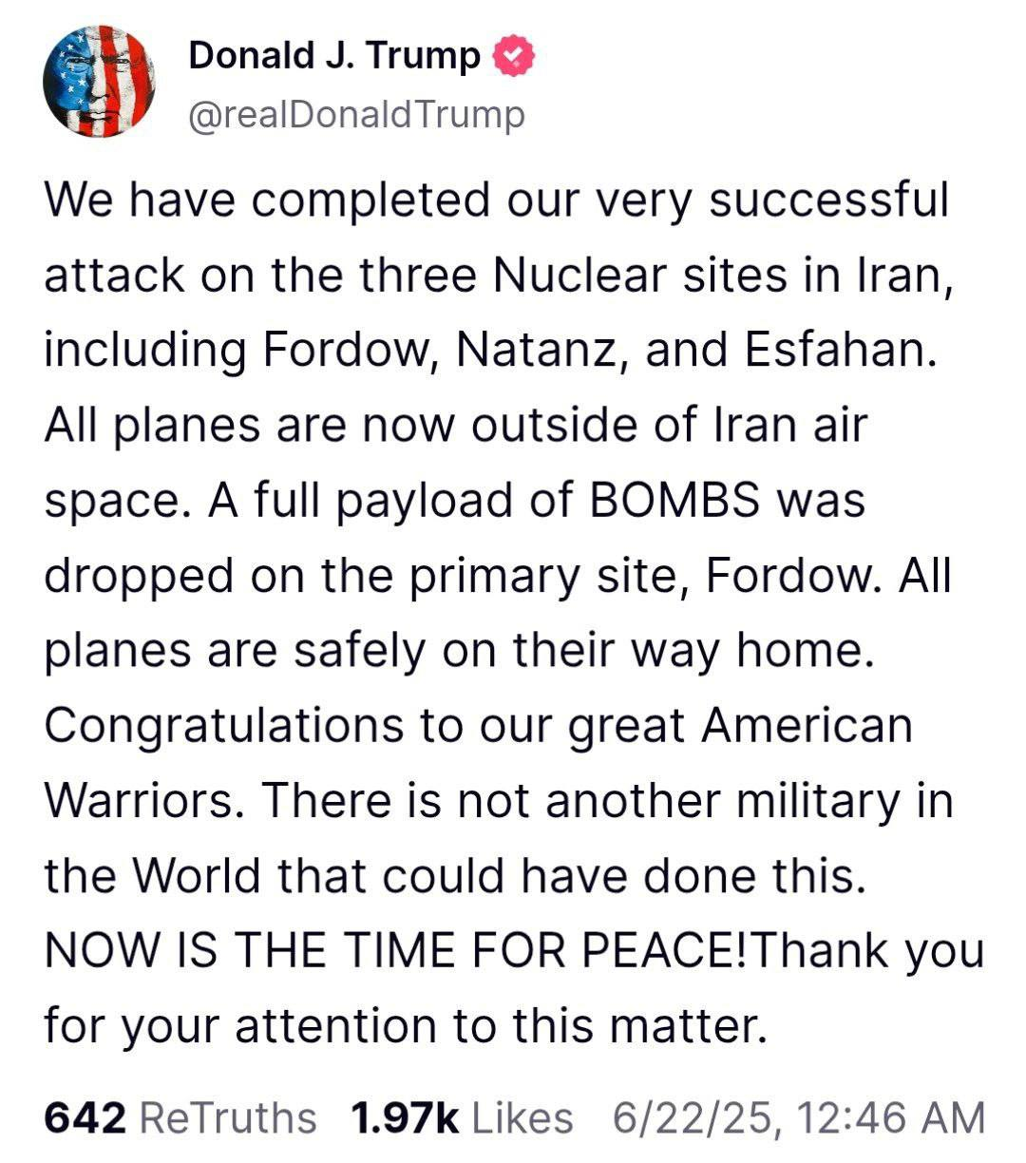This screenshot has width=1026, height=1163.
Task: Click the word Congratulations in the post
Action: tap(223, 727)
